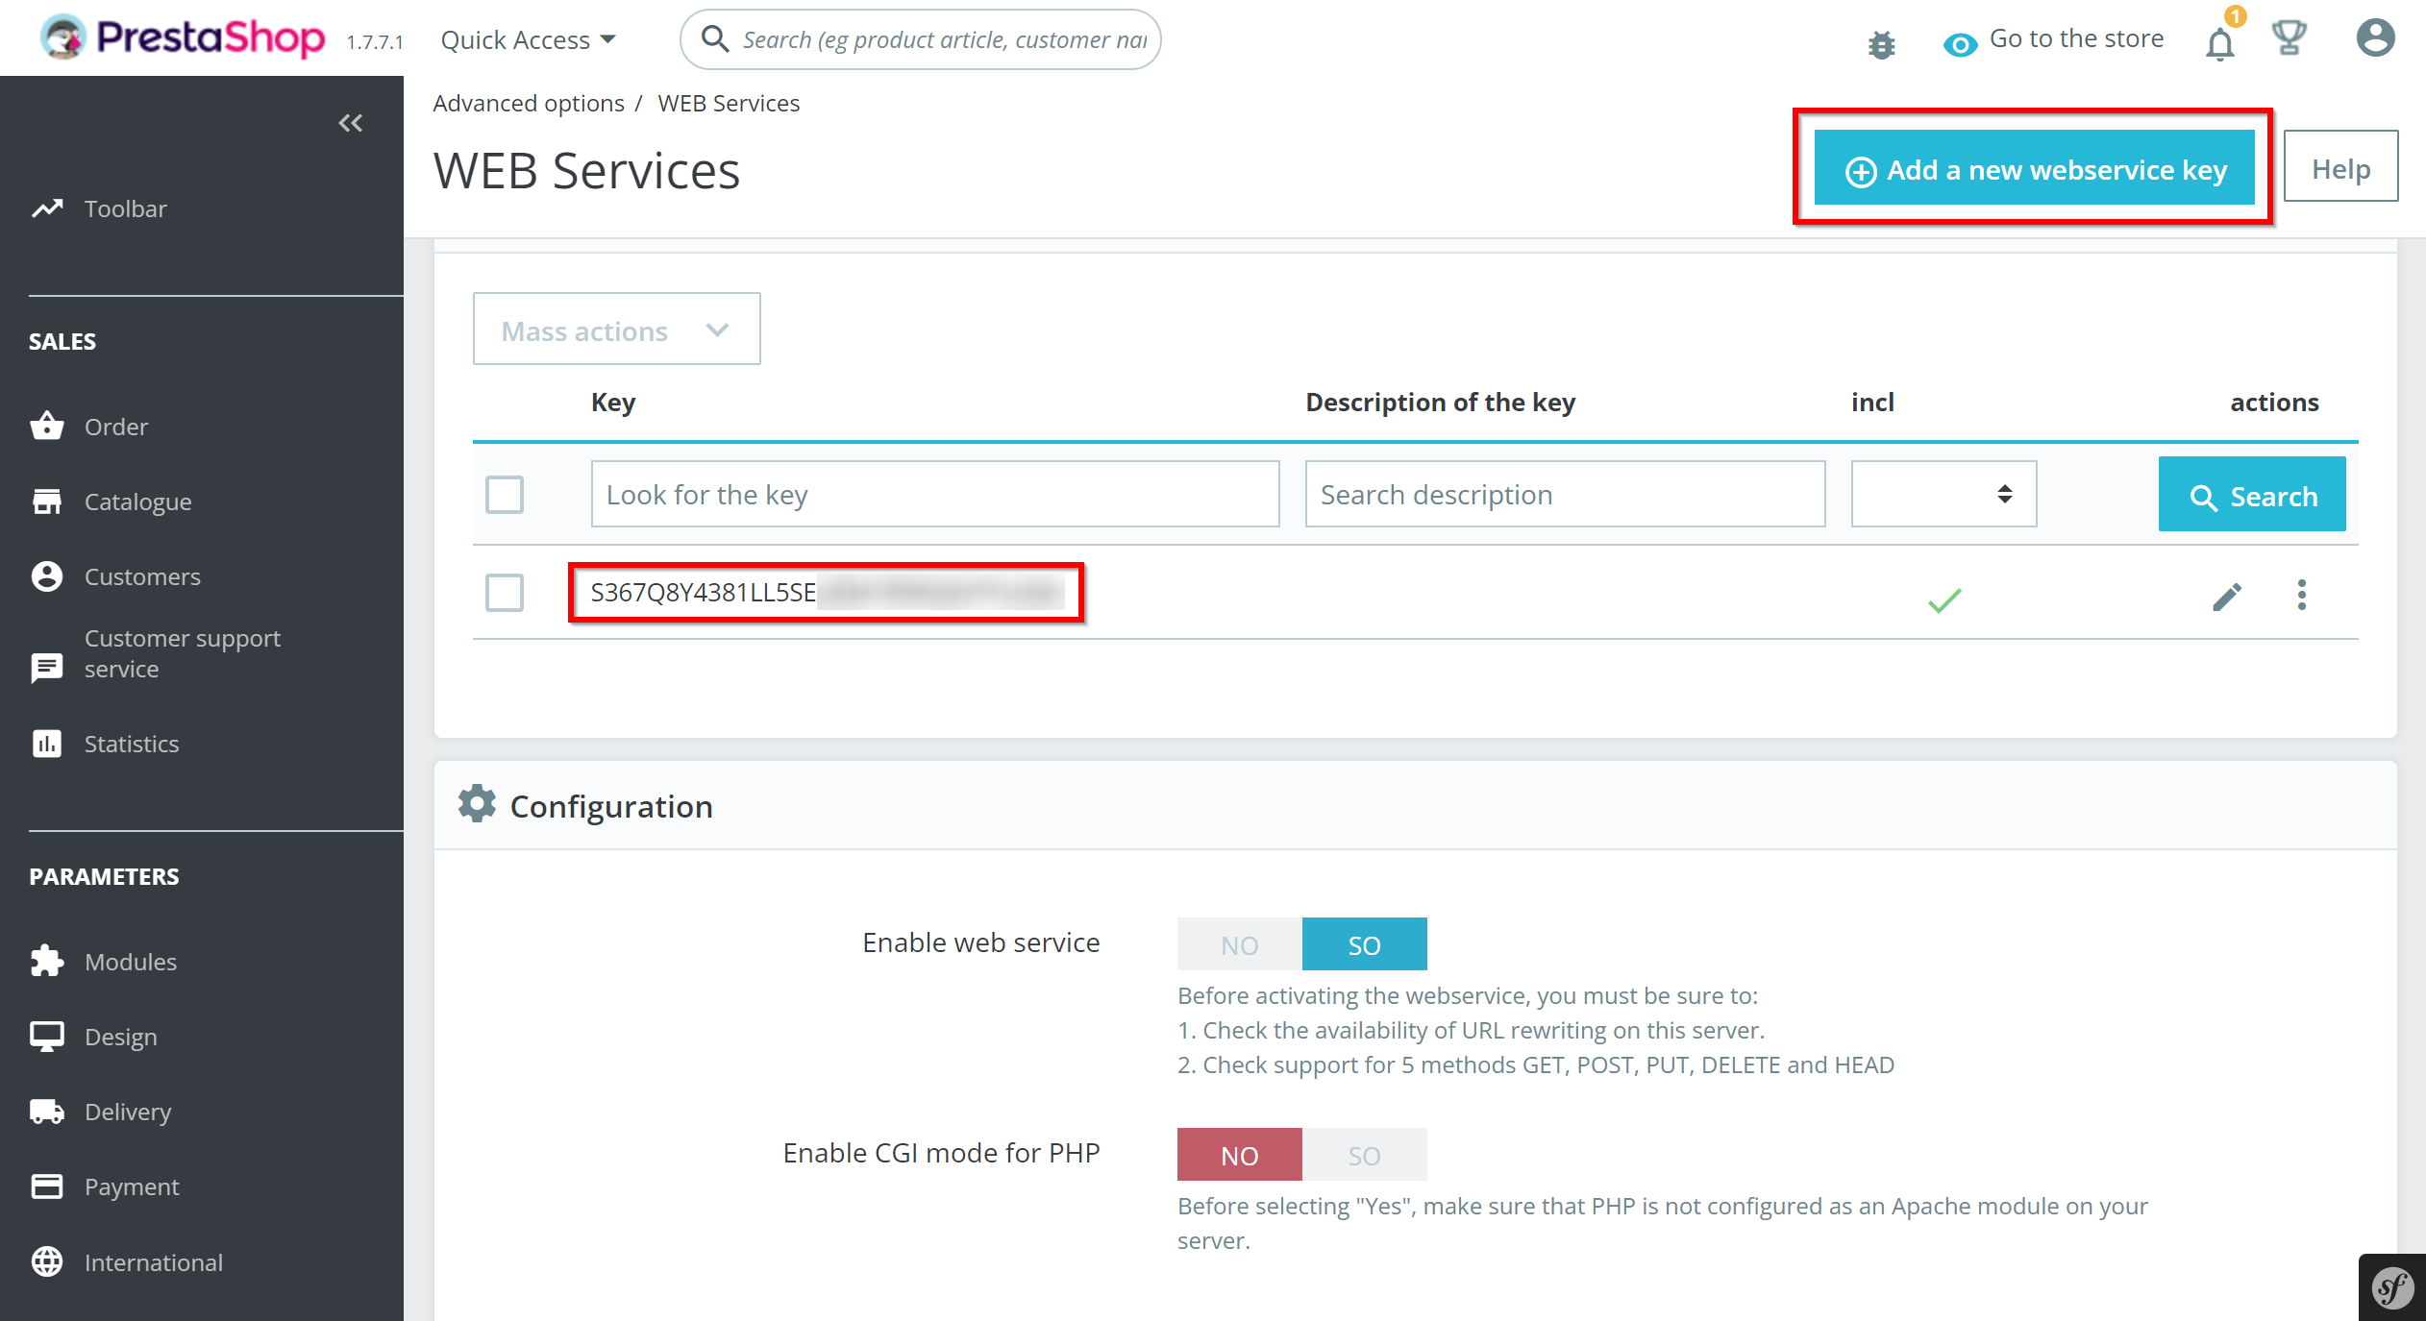Click the Key column header
Screen dimensions: 2426x1321
click(x=613, y=402)
